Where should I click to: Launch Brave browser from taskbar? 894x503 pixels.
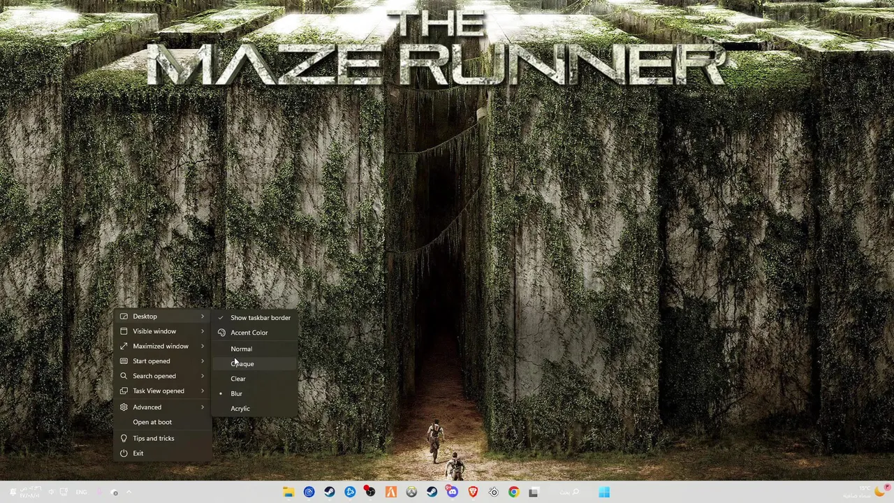point(473,492)
